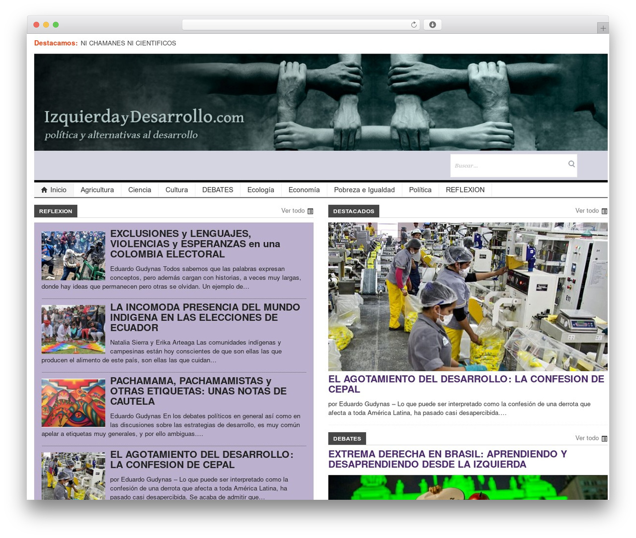Open the Ciencia menu item
Viewport: 636px width, 538px height.
coord(140,190)
